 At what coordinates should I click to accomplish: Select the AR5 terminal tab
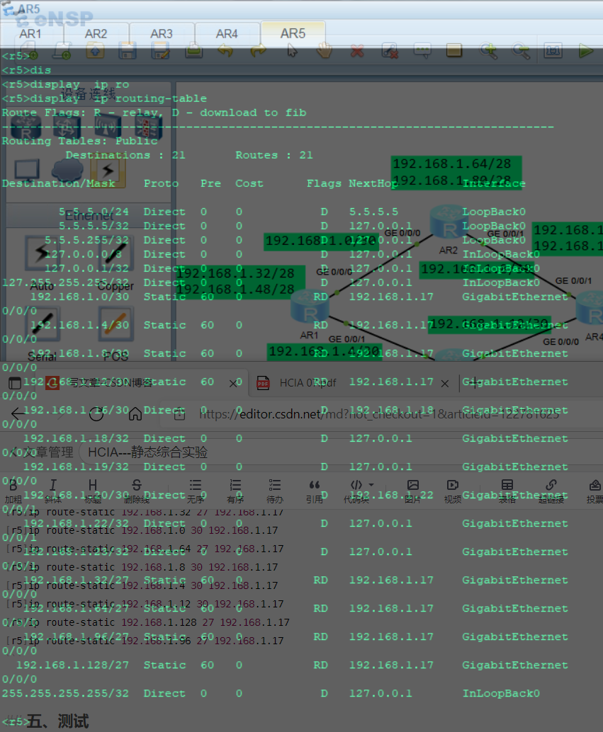[x=293, y=33]
